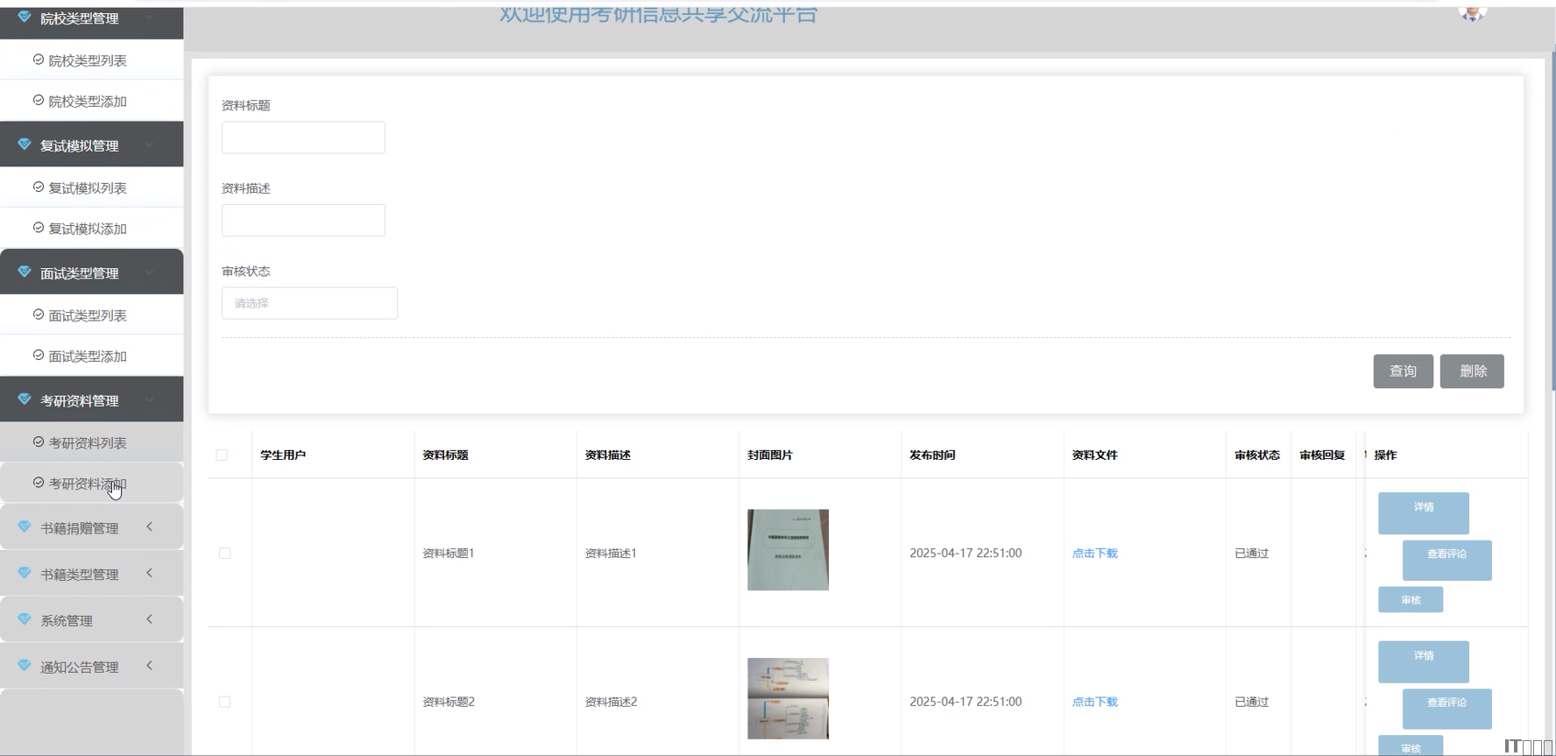
Task: Expand the 系统管理 sidebar chevron
Action: click(150, 619)
